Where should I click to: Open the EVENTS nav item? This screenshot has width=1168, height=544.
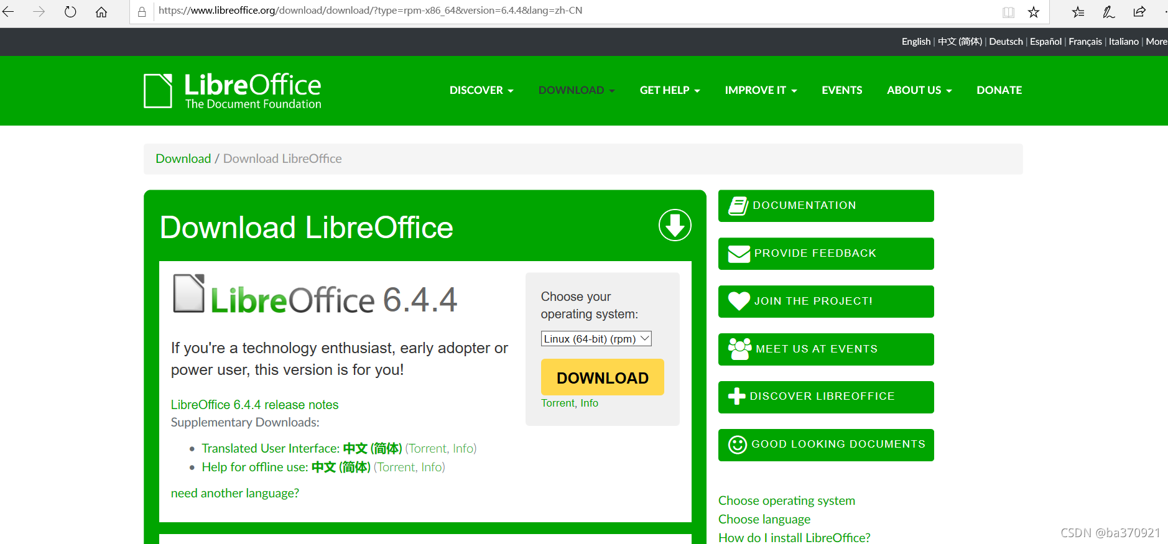coord(841,90)
